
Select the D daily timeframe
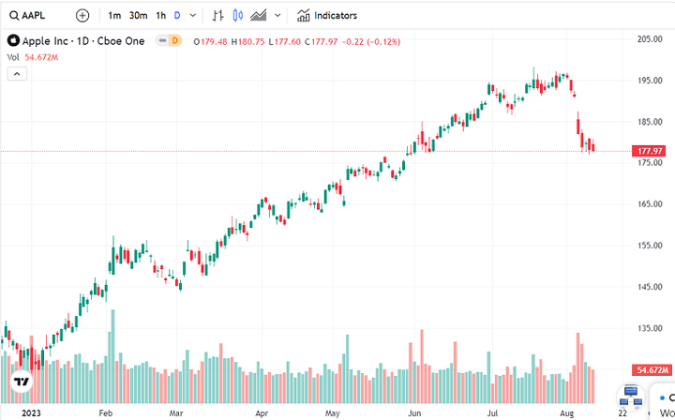point(177,16)
